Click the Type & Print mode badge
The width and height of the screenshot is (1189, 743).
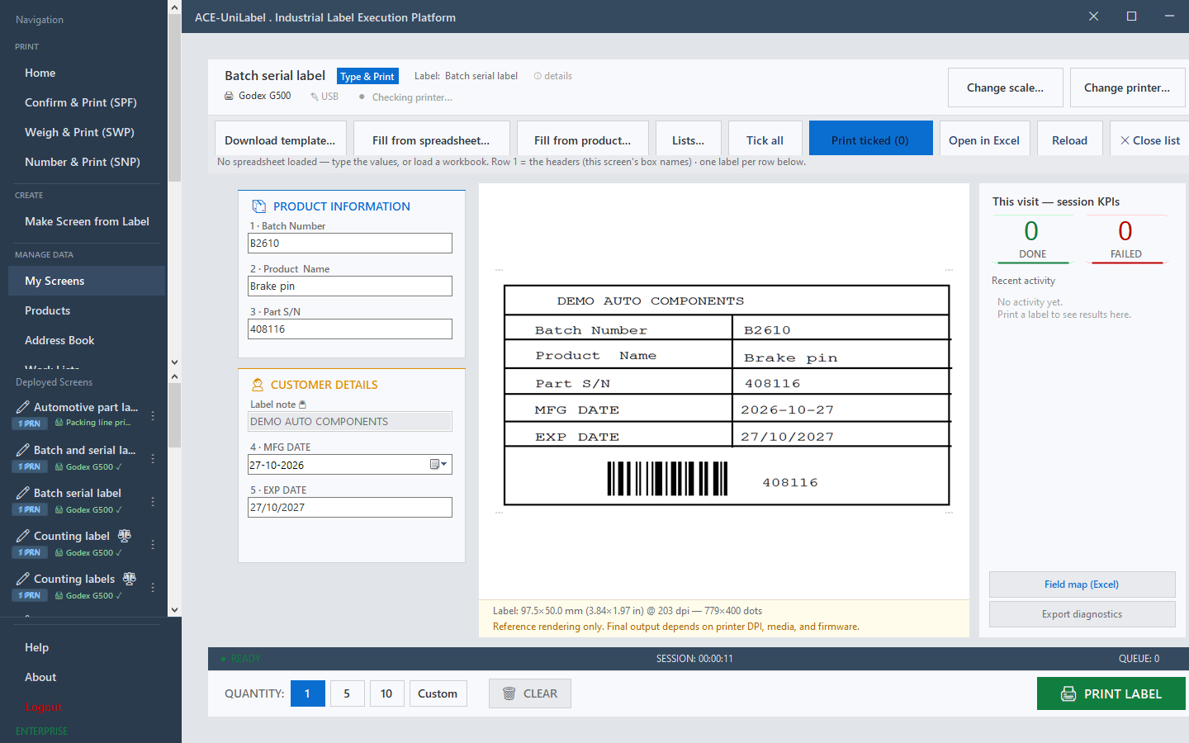coord(367,76)
